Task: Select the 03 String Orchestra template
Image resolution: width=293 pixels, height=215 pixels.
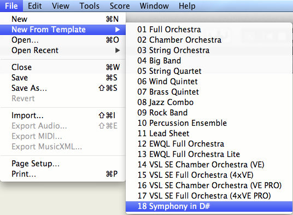Action: [x=209, y=50]
